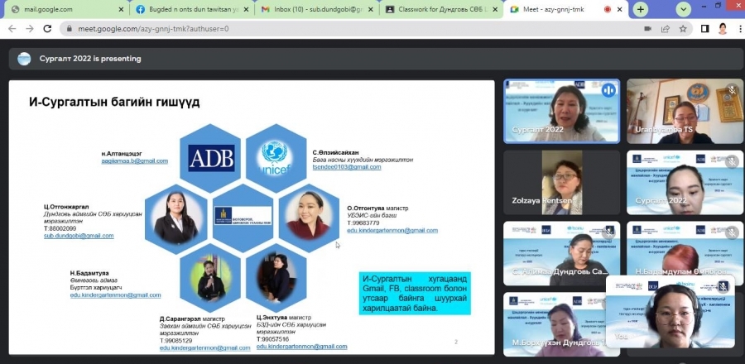Close the mail.google.com tab
The image size is (745, 364).
click(x=121, y=9)
